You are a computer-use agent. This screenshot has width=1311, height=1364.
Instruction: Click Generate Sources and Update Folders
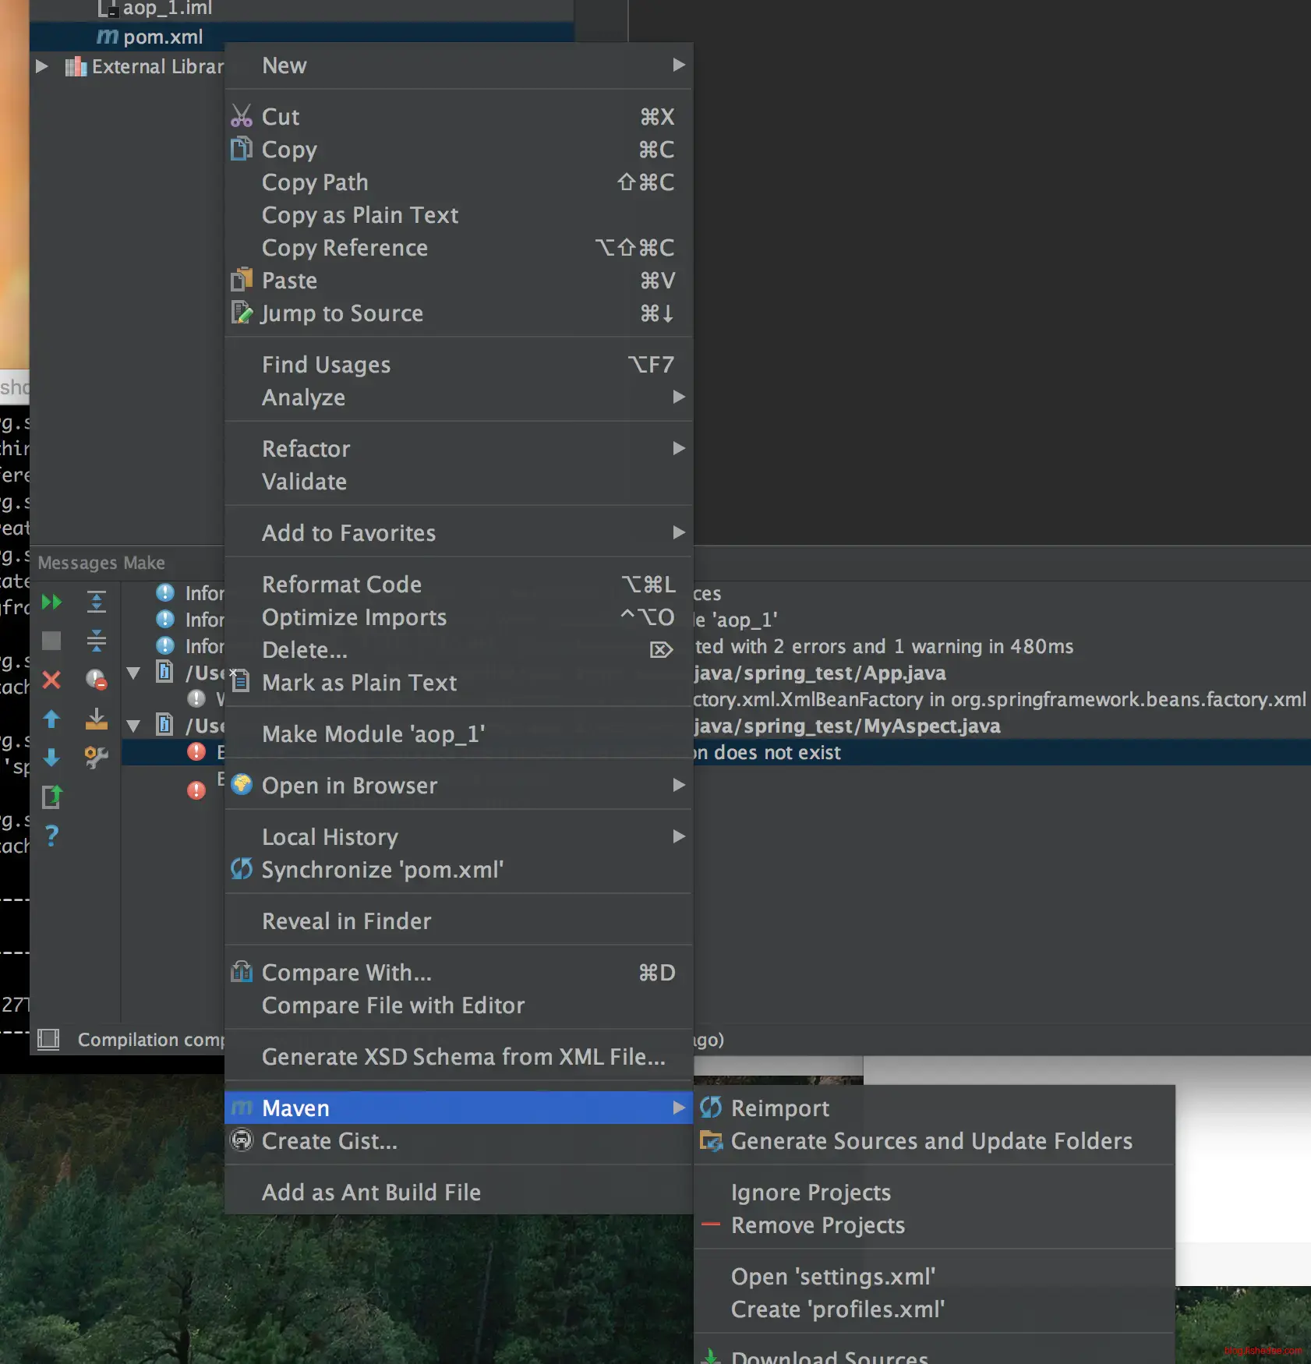click(931, 1141)
